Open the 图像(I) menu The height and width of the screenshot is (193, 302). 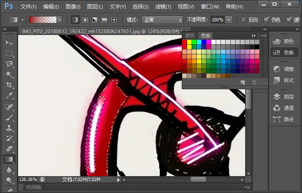[x=73, y=7]
